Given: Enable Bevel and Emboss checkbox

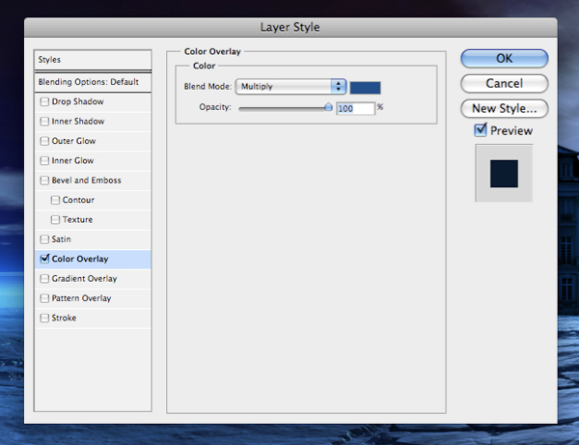Looking at the screenshot, I should 44,181.
